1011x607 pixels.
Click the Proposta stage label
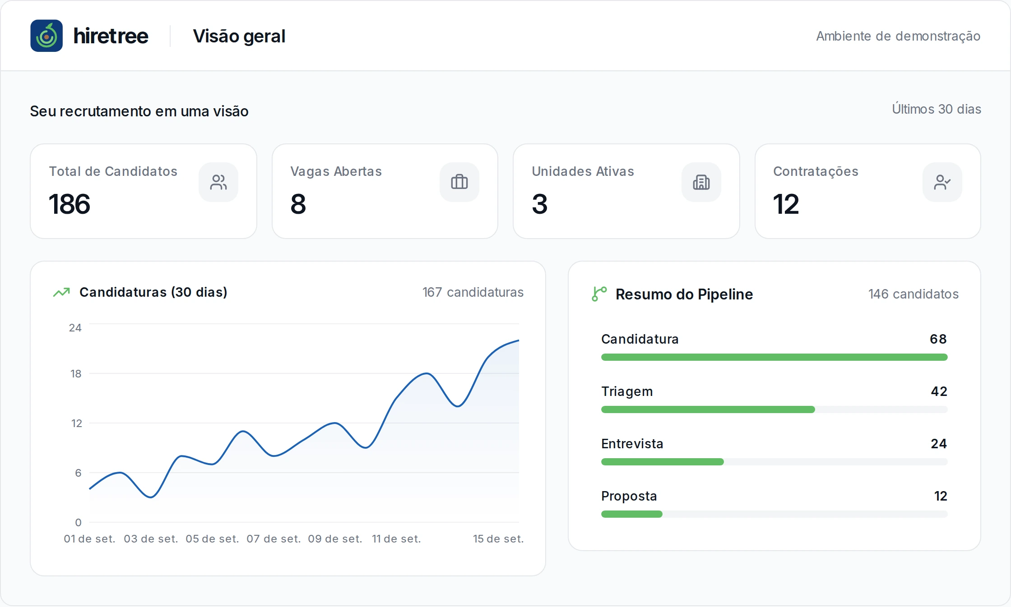[629, 496]
